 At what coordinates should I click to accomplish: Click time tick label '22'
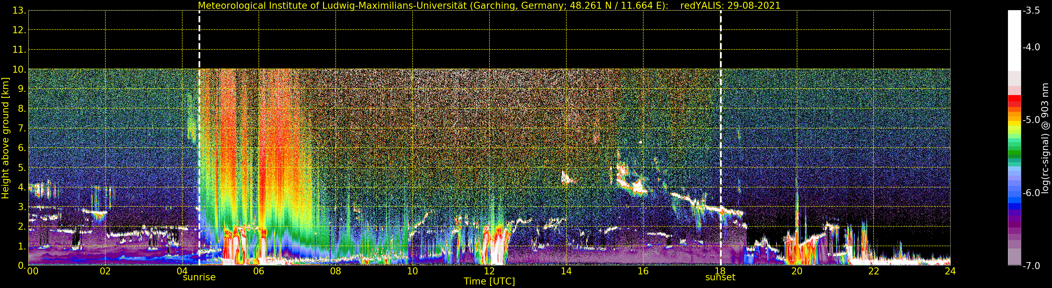873,271
